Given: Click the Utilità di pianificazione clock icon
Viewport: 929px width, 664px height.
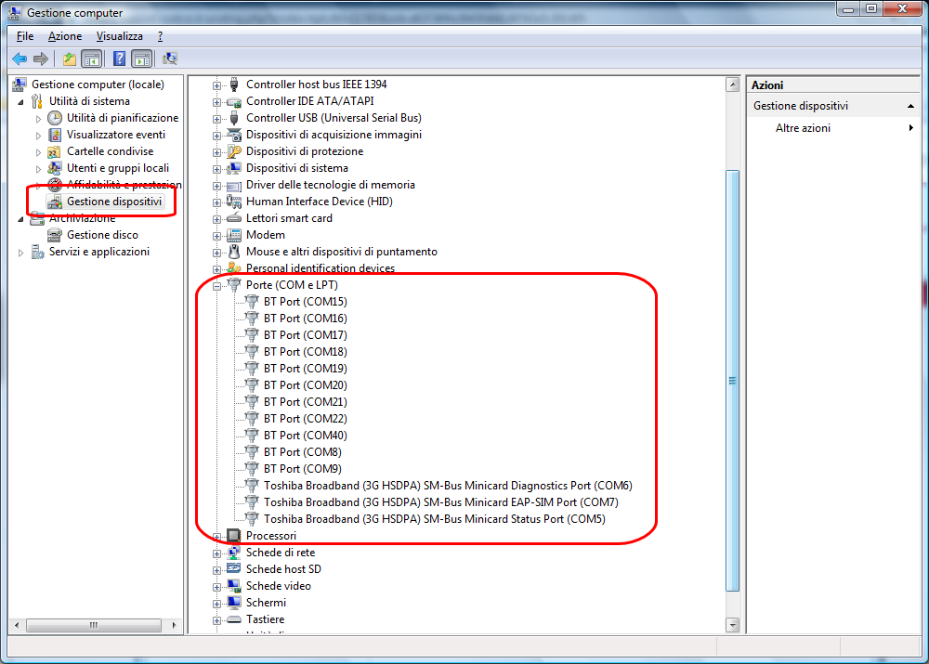Looking at the screenshot, I should [55, 118].
